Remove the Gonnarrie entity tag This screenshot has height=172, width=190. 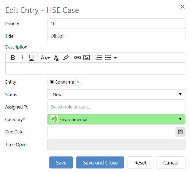[78, 82]
